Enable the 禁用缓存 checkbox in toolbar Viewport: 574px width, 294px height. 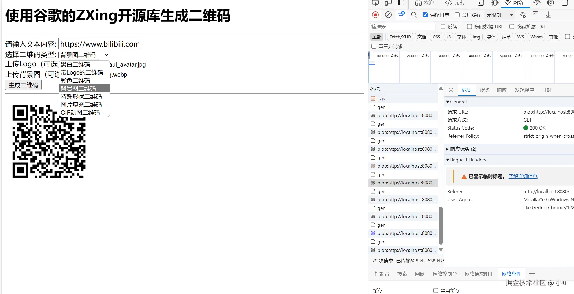click(x=457, y=15)
